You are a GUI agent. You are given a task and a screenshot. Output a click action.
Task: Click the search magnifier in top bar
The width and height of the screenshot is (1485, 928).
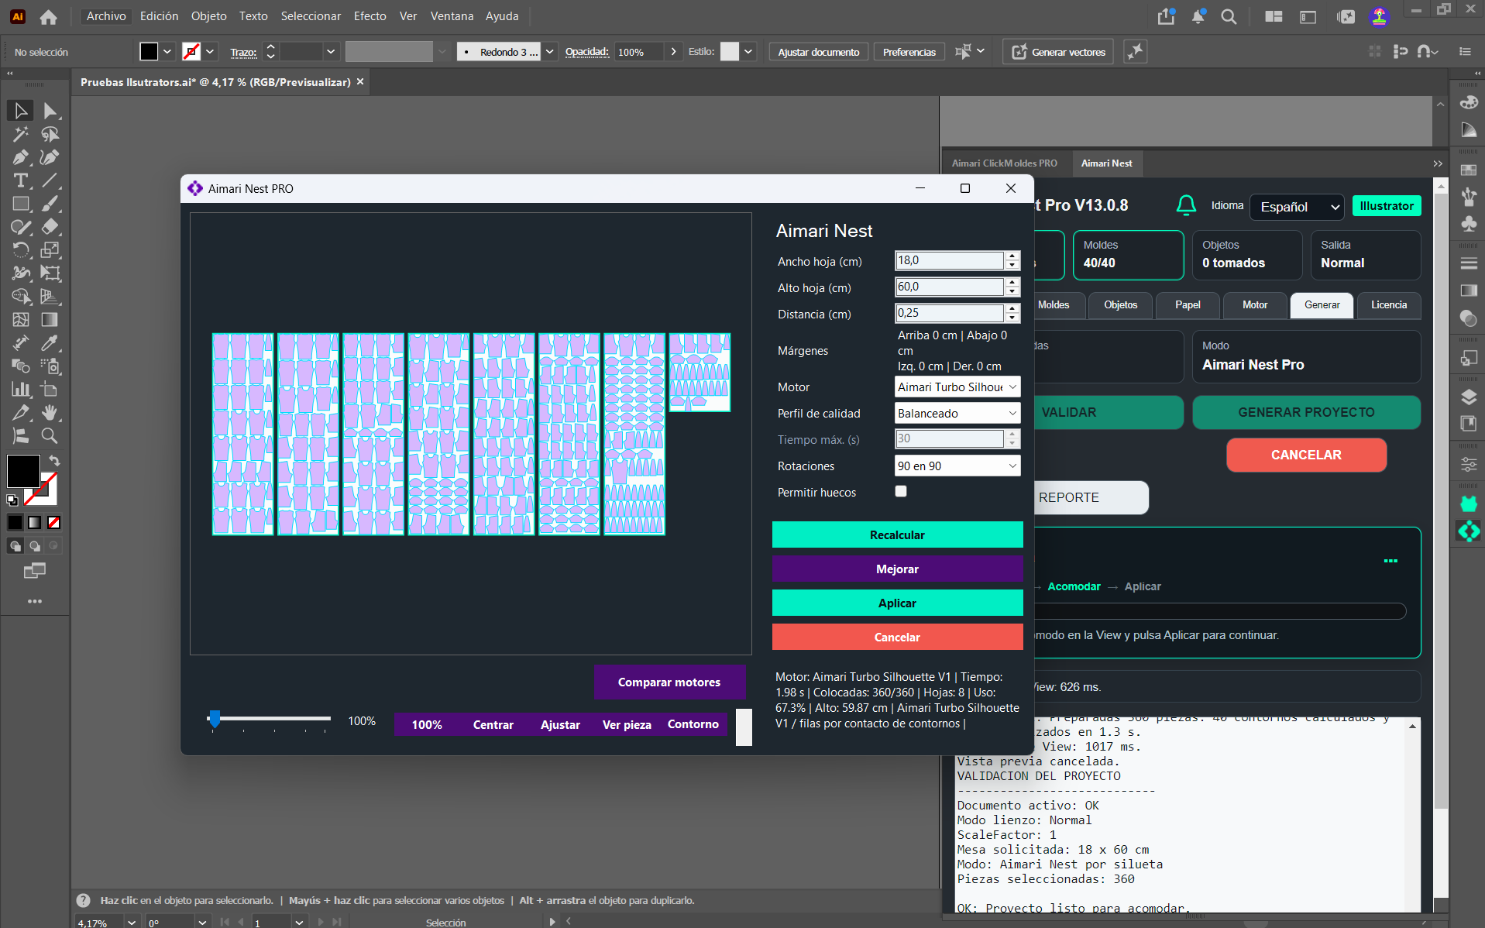(x=1229, y=16)
